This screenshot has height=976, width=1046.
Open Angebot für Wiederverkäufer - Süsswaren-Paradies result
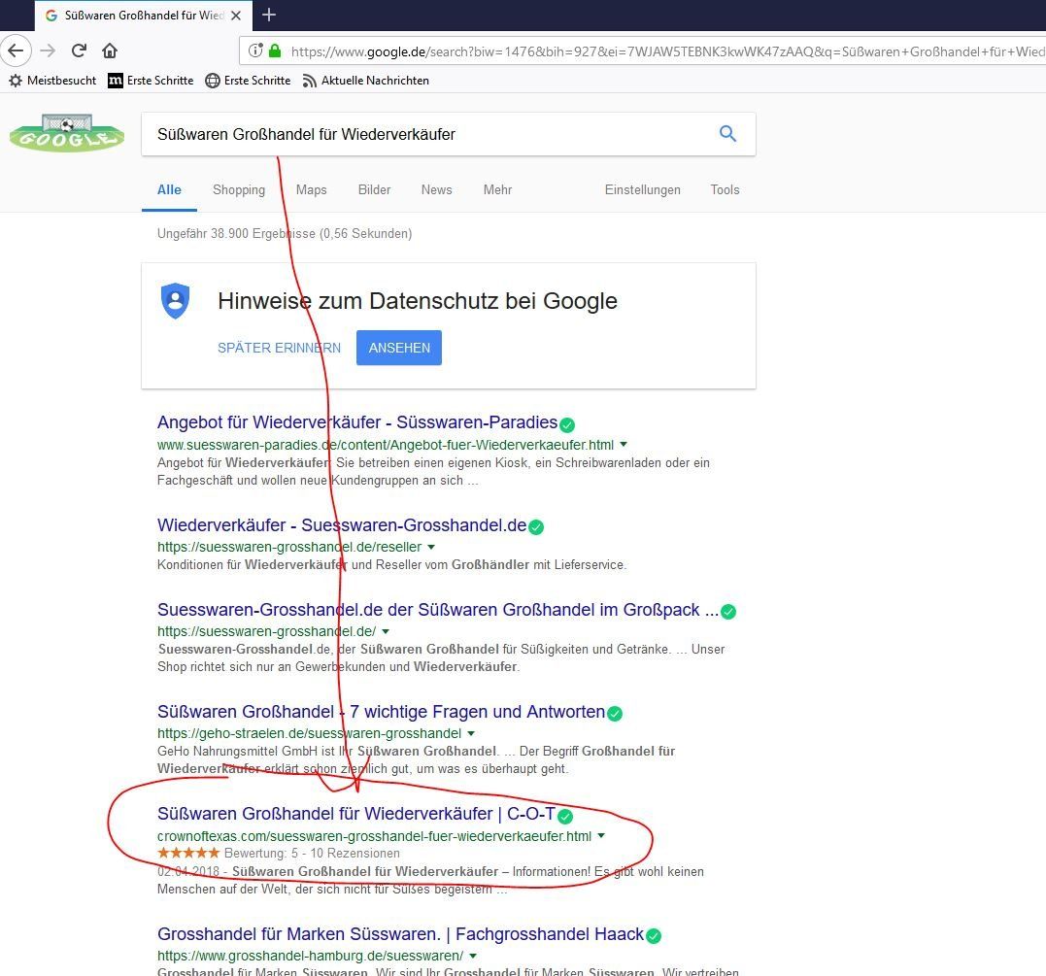point(356,422)
